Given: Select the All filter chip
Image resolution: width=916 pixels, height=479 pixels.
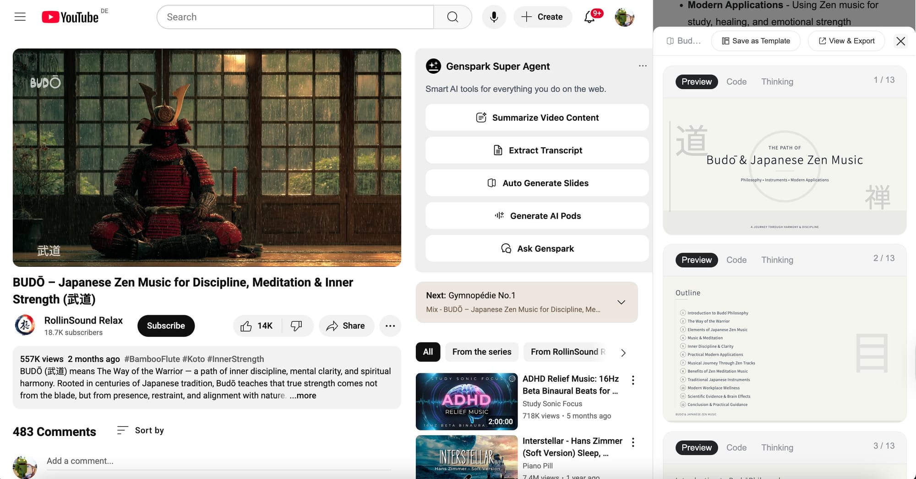Looking at the screenshot, I should pos(428,352).
